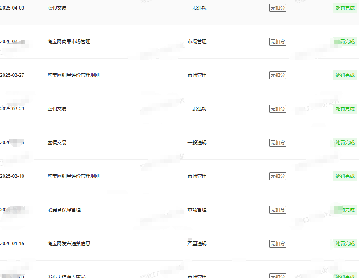Select the 2025-03-10 date cell
The height and width of the screenshot is (278, 359).
(x=12, y=176)
